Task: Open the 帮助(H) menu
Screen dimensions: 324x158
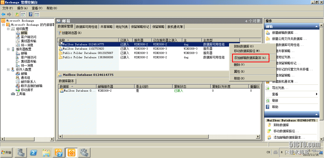Action: pos(52,8)
